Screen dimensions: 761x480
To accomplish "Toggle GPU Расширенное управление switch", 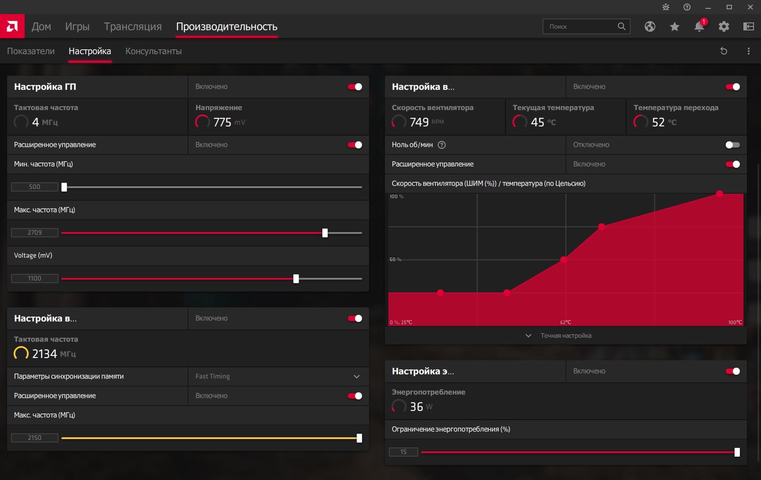I will [x=355, y=145].
